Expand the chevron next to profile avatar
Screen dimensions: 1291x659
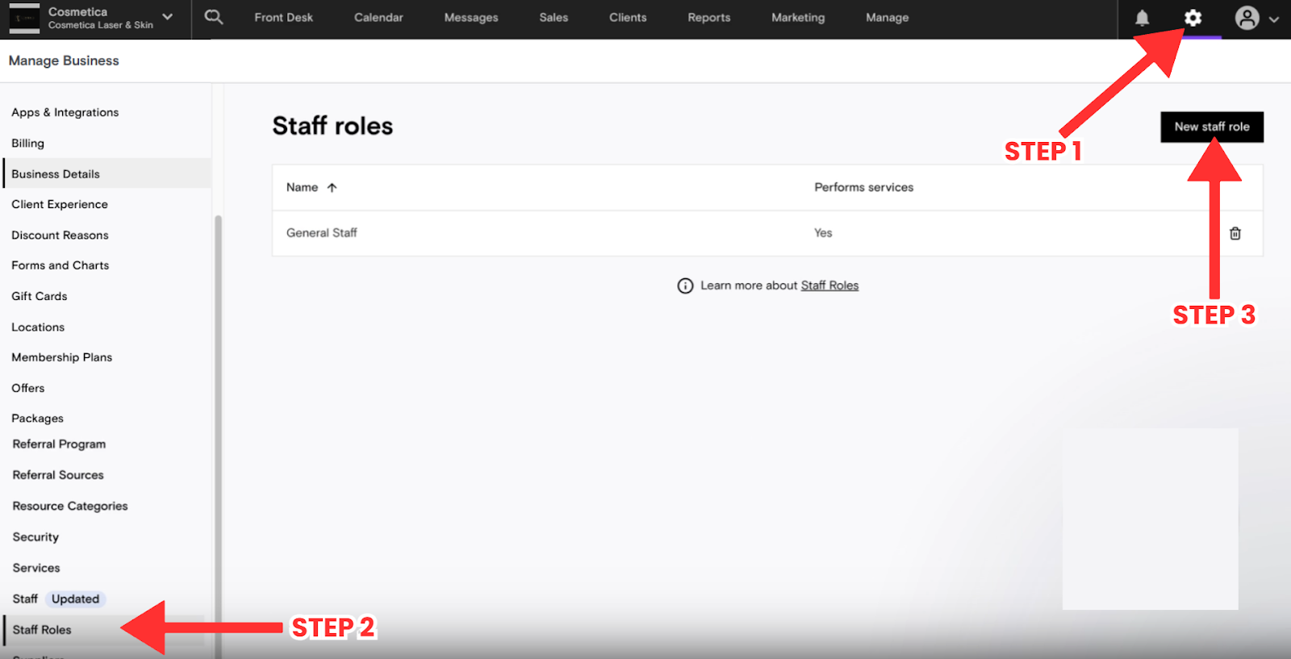tap(1273, 19)
